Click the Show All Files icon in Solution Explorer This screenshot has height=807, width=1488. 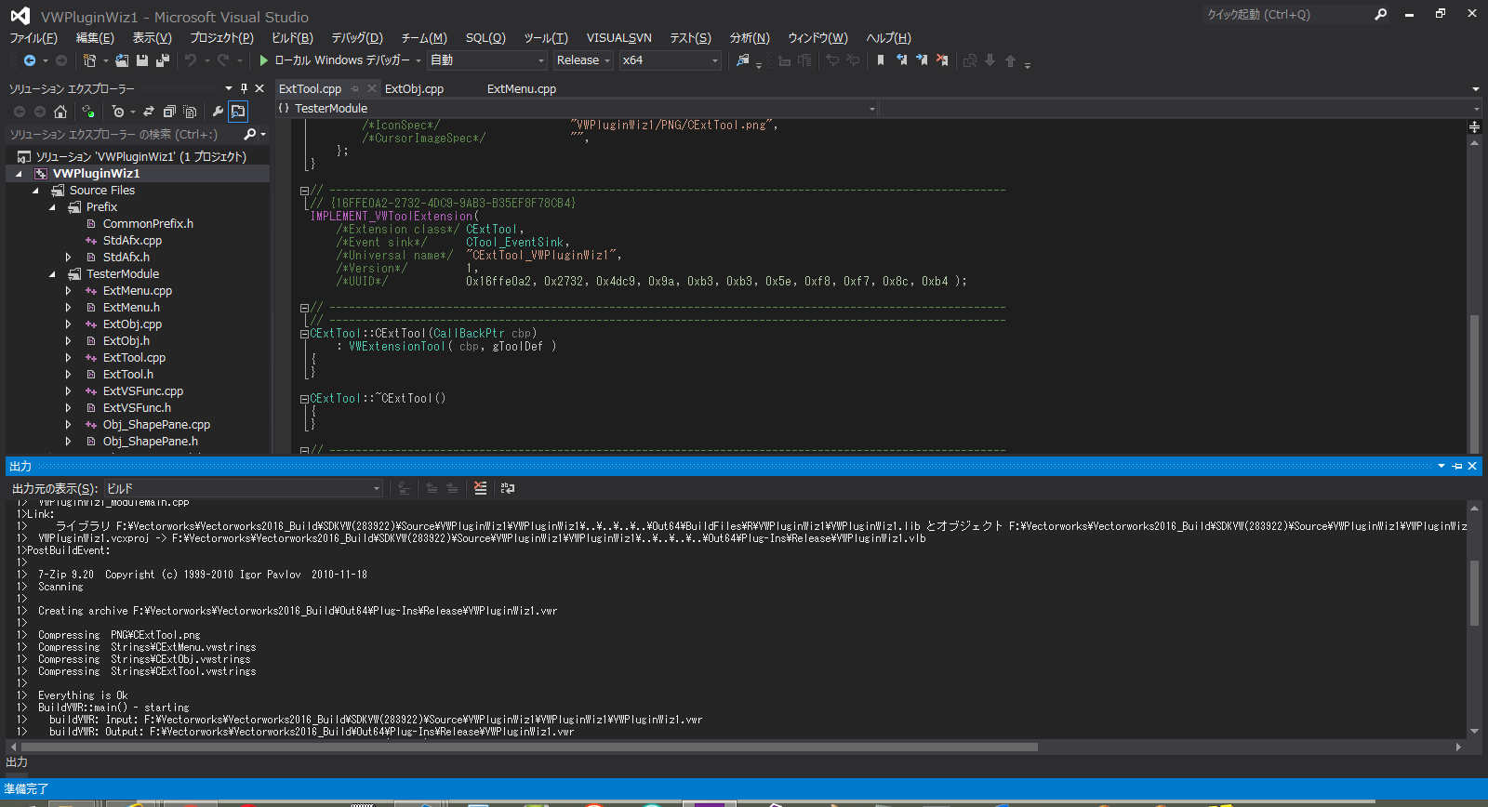190,112
